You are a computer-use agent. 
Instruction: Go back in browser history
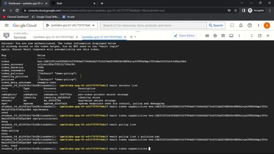4,10
